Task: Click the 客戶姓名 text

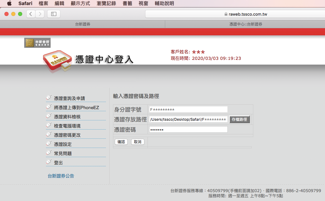Action: point(188,52)
